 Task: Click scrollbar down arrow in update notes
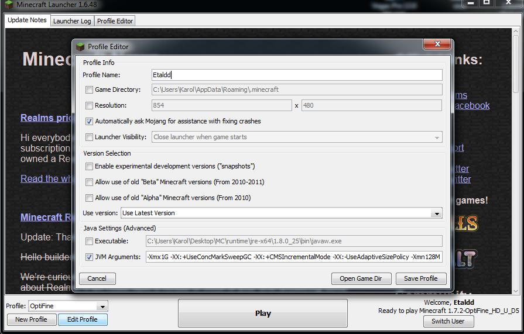516,291
